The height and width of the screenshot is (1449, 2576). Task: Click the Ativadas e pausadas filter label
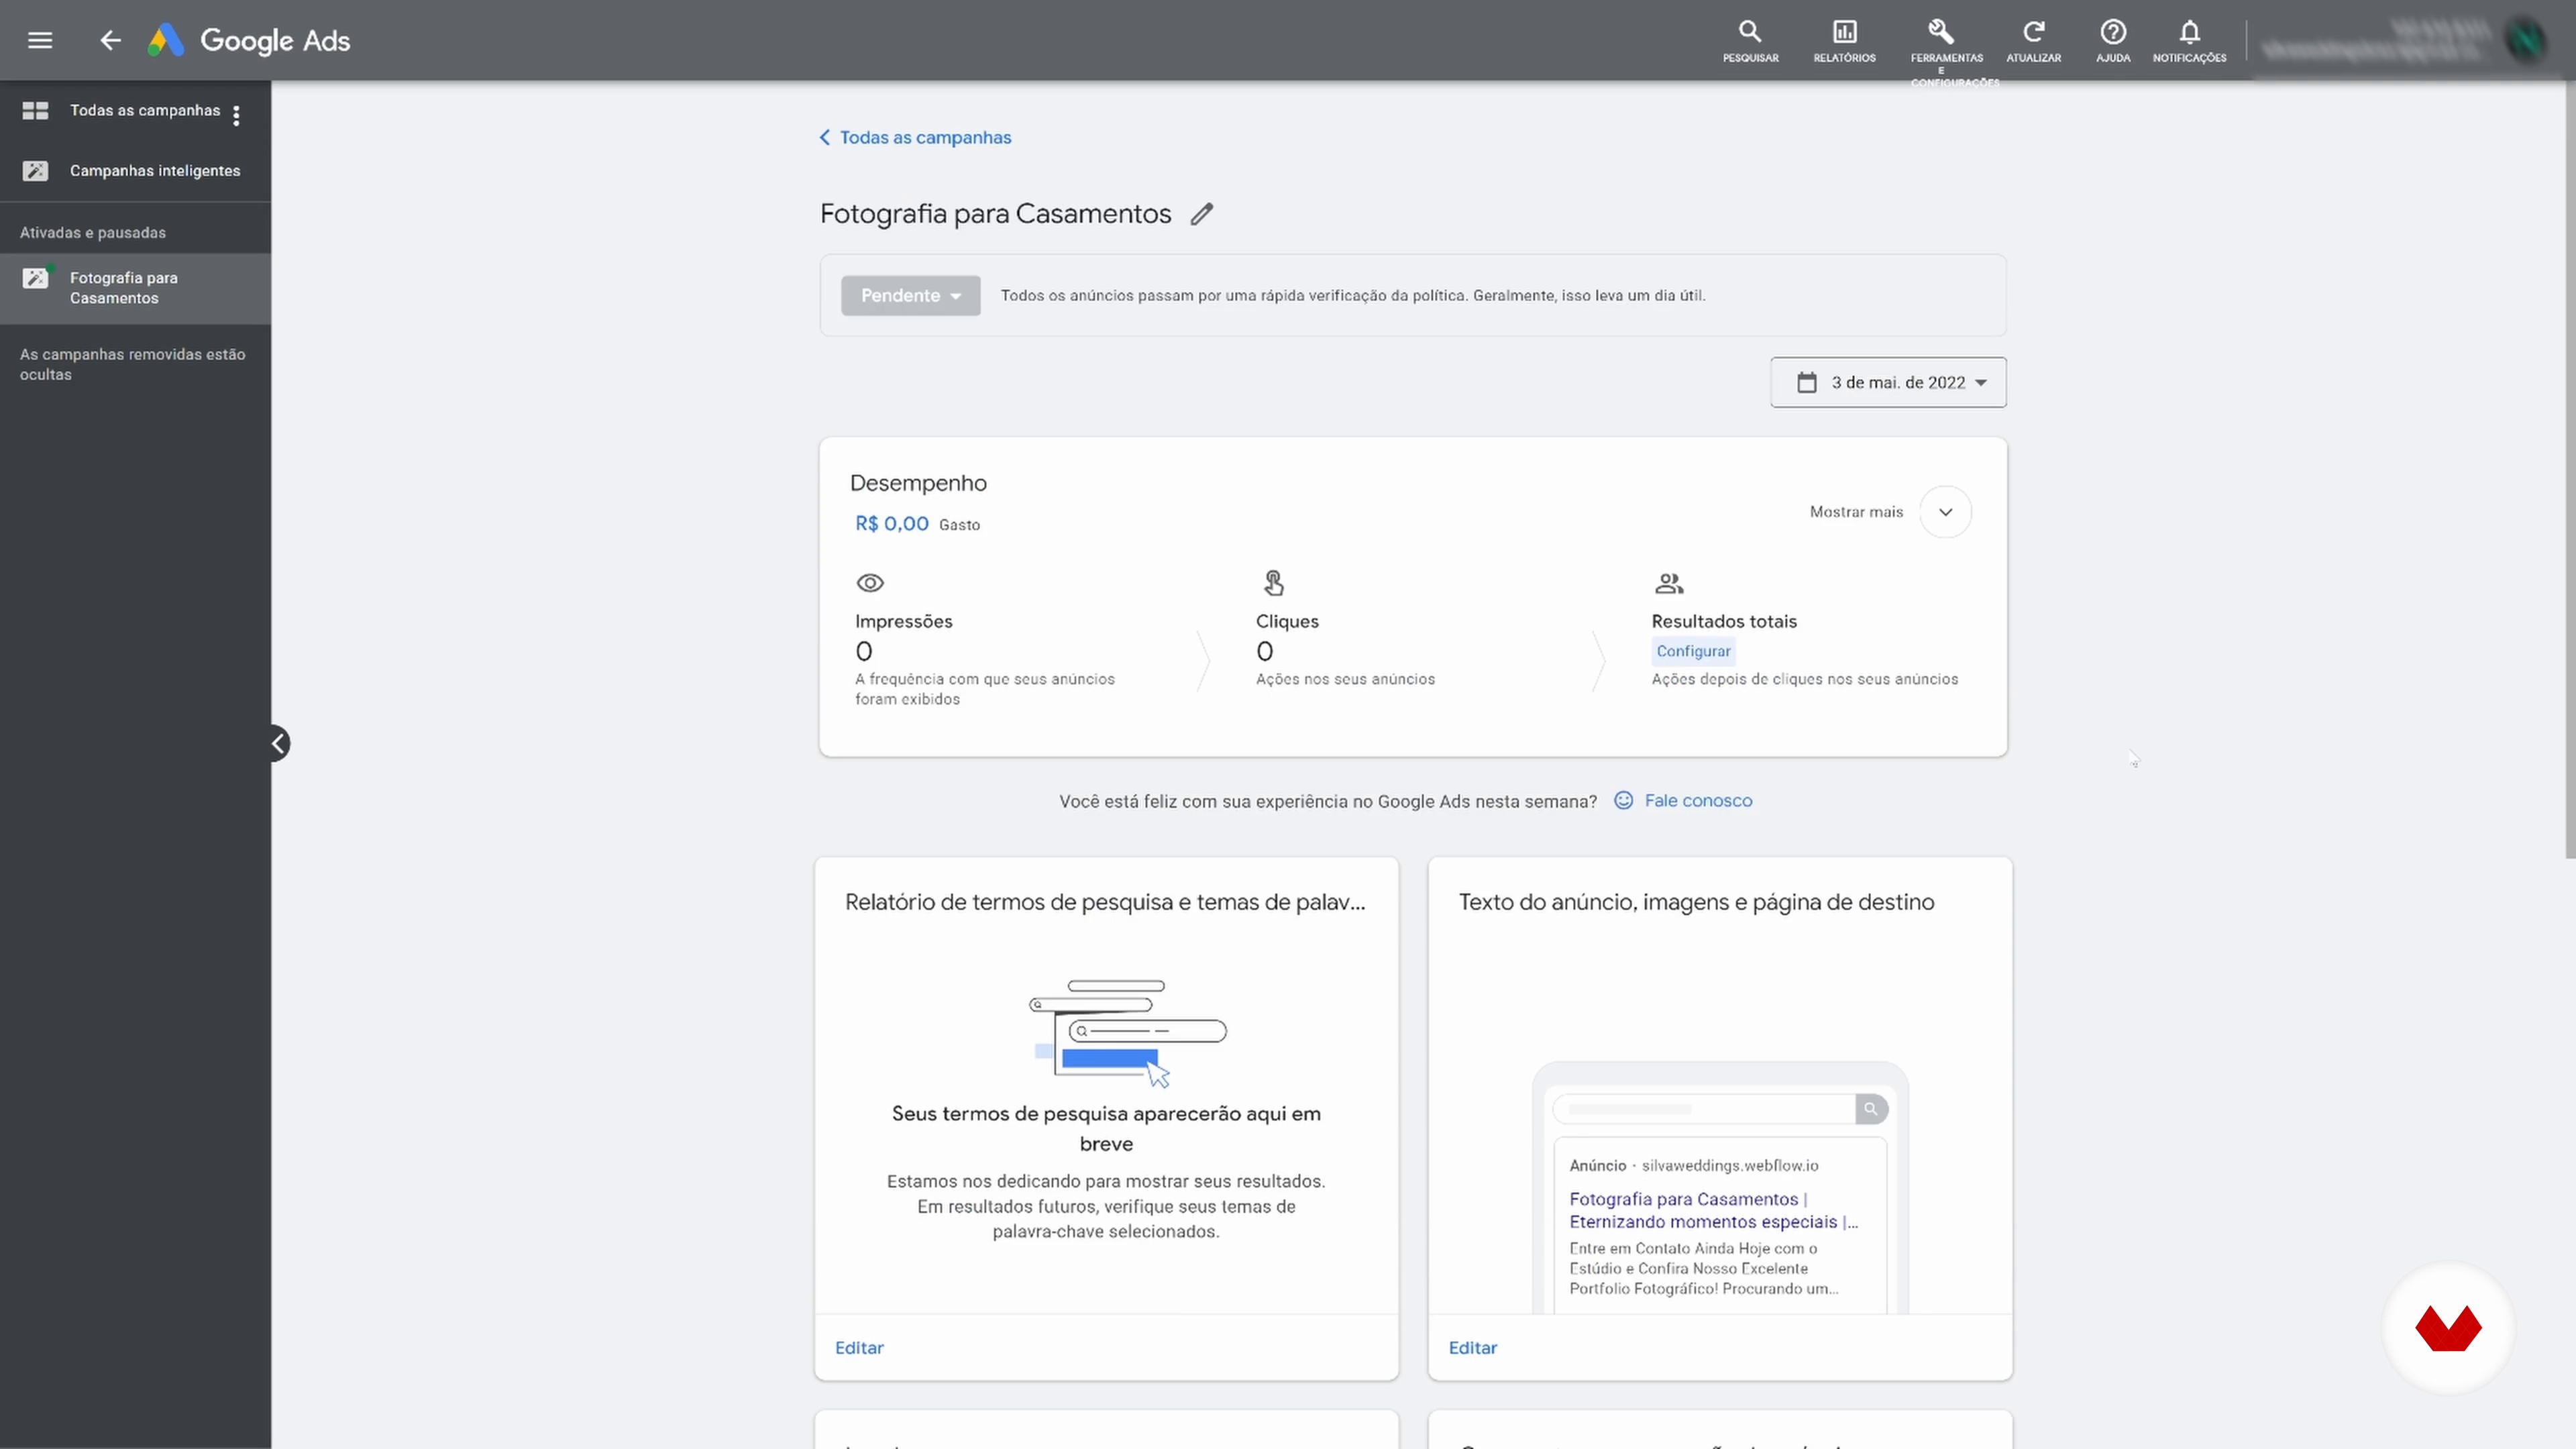tap(93, 232)
